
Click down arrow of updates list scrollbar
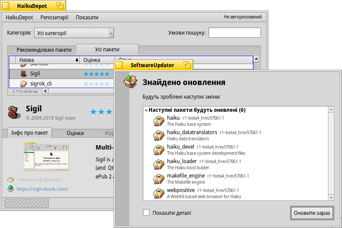331,198
